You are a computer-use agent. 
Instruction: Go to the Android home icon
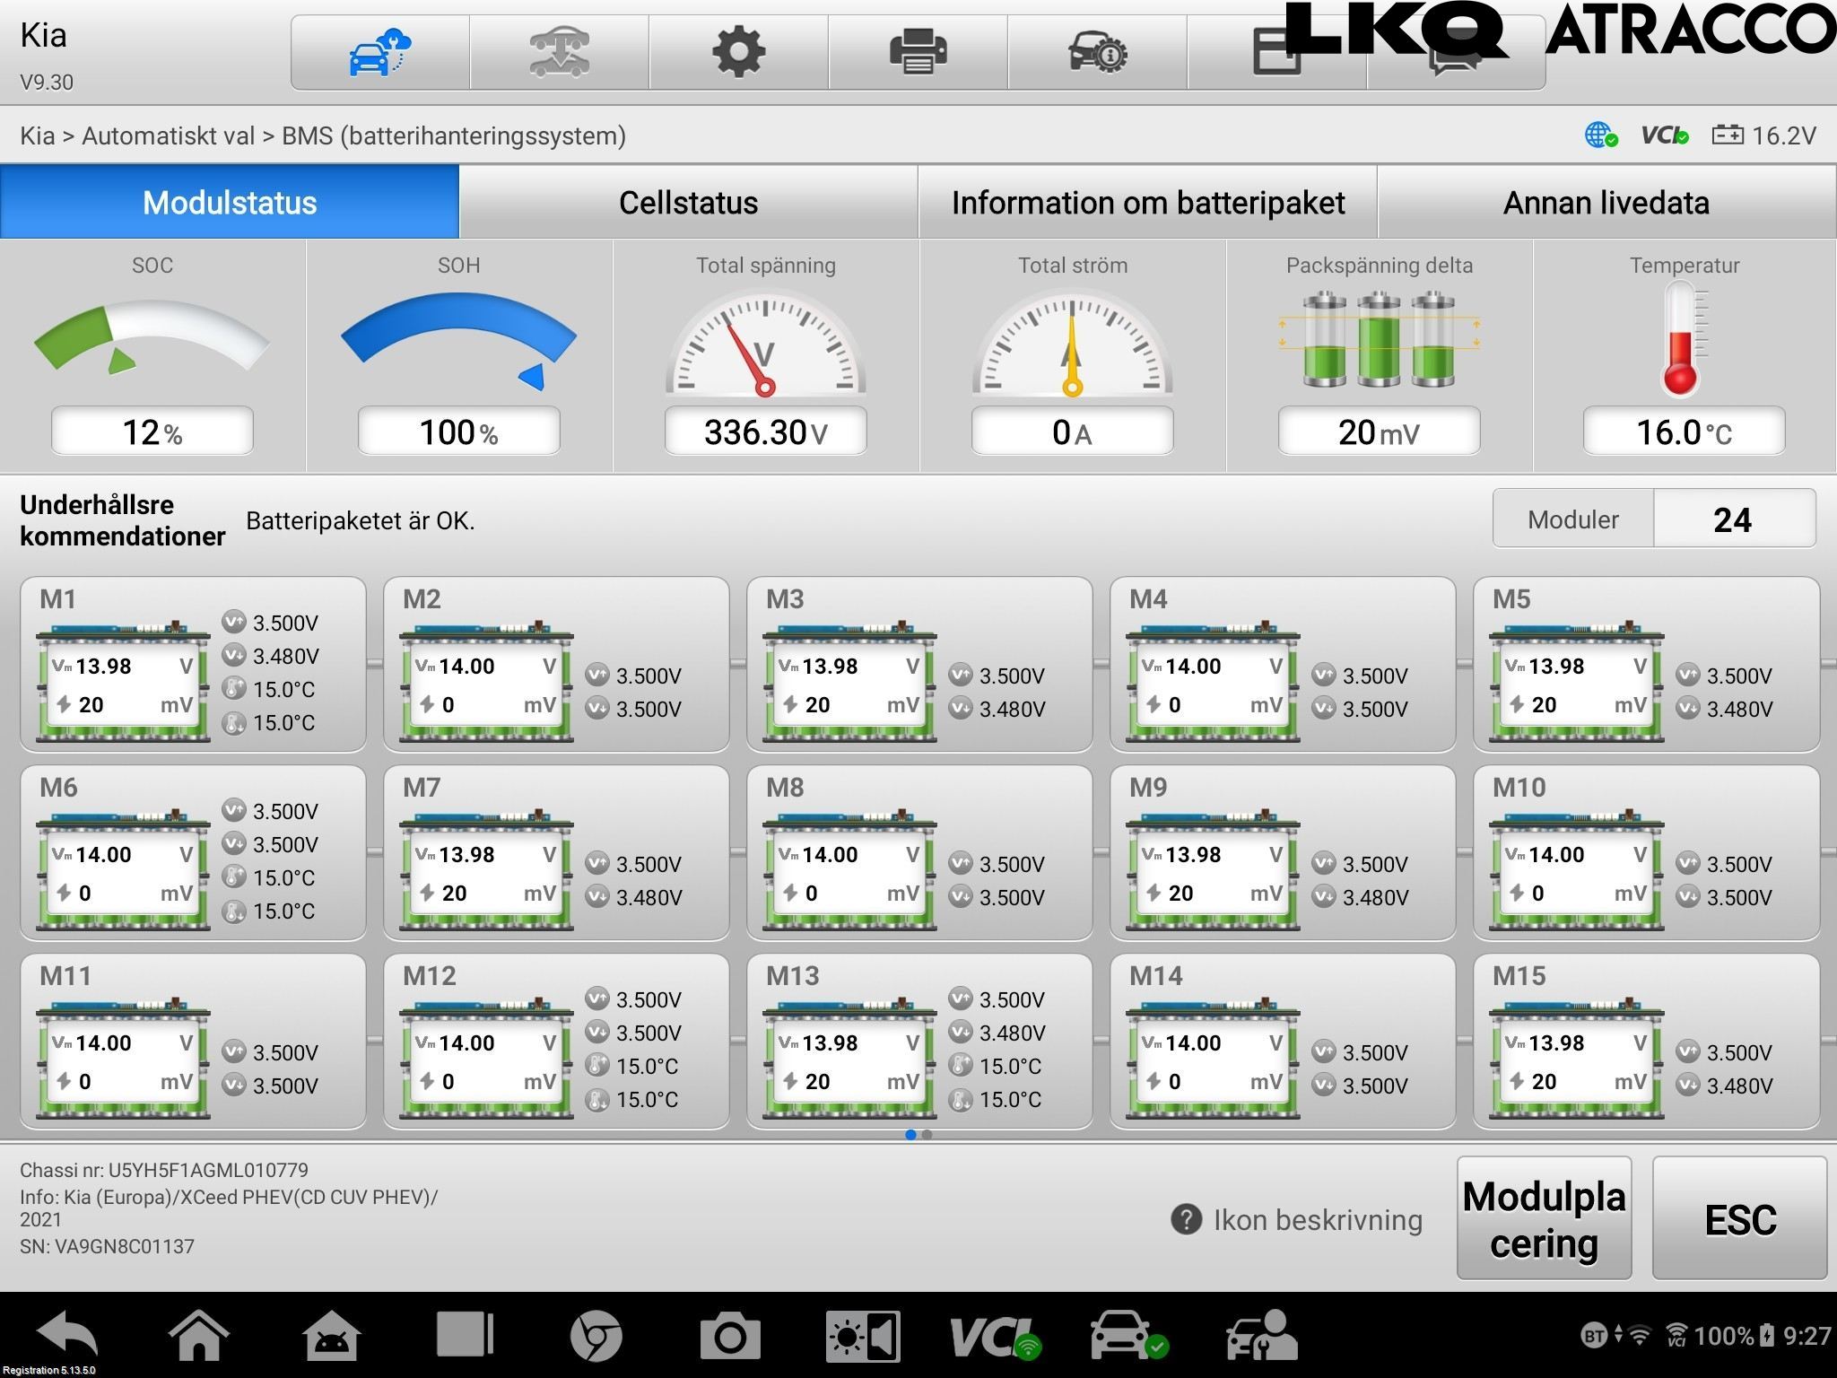click(198, 1335)
